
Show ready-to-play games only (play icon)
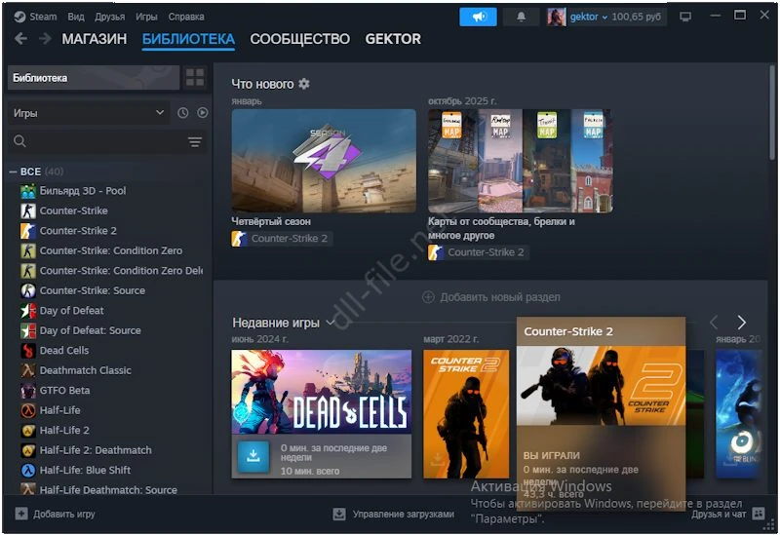(203, 113)
